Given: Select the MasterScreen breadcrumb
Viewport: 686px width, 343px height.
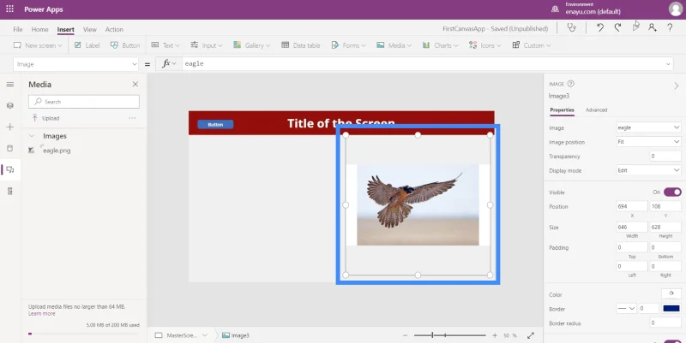Looking at the screenshot, I should 182,335.
